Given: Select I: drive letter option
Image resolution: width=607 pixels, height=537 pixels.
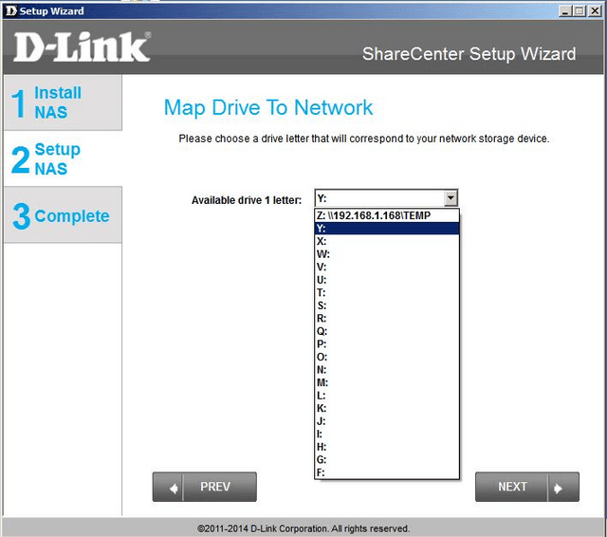Looking at the screenshot, I should 387,434.
